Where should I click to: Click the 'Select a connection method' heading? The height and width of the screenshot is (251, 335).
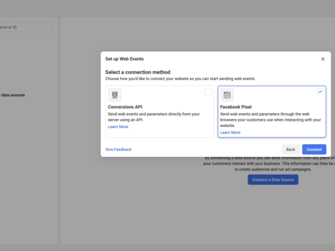click(138, 72)
